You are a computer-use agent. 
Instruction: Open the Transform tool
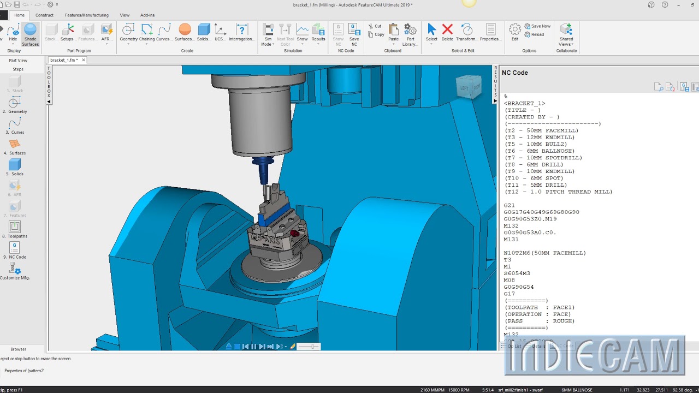click(466, 33)
